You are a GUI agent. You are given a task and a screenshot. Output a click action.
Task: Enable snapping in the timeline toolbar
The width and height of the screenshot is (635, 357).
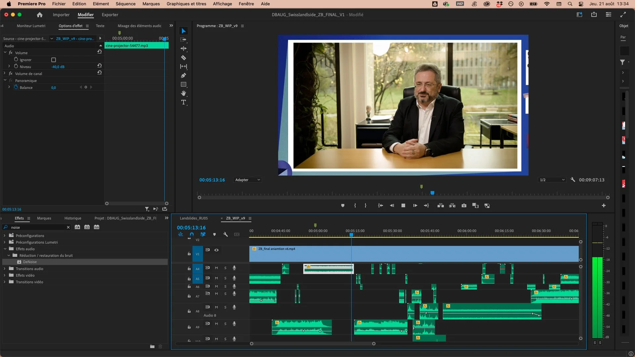191,234
